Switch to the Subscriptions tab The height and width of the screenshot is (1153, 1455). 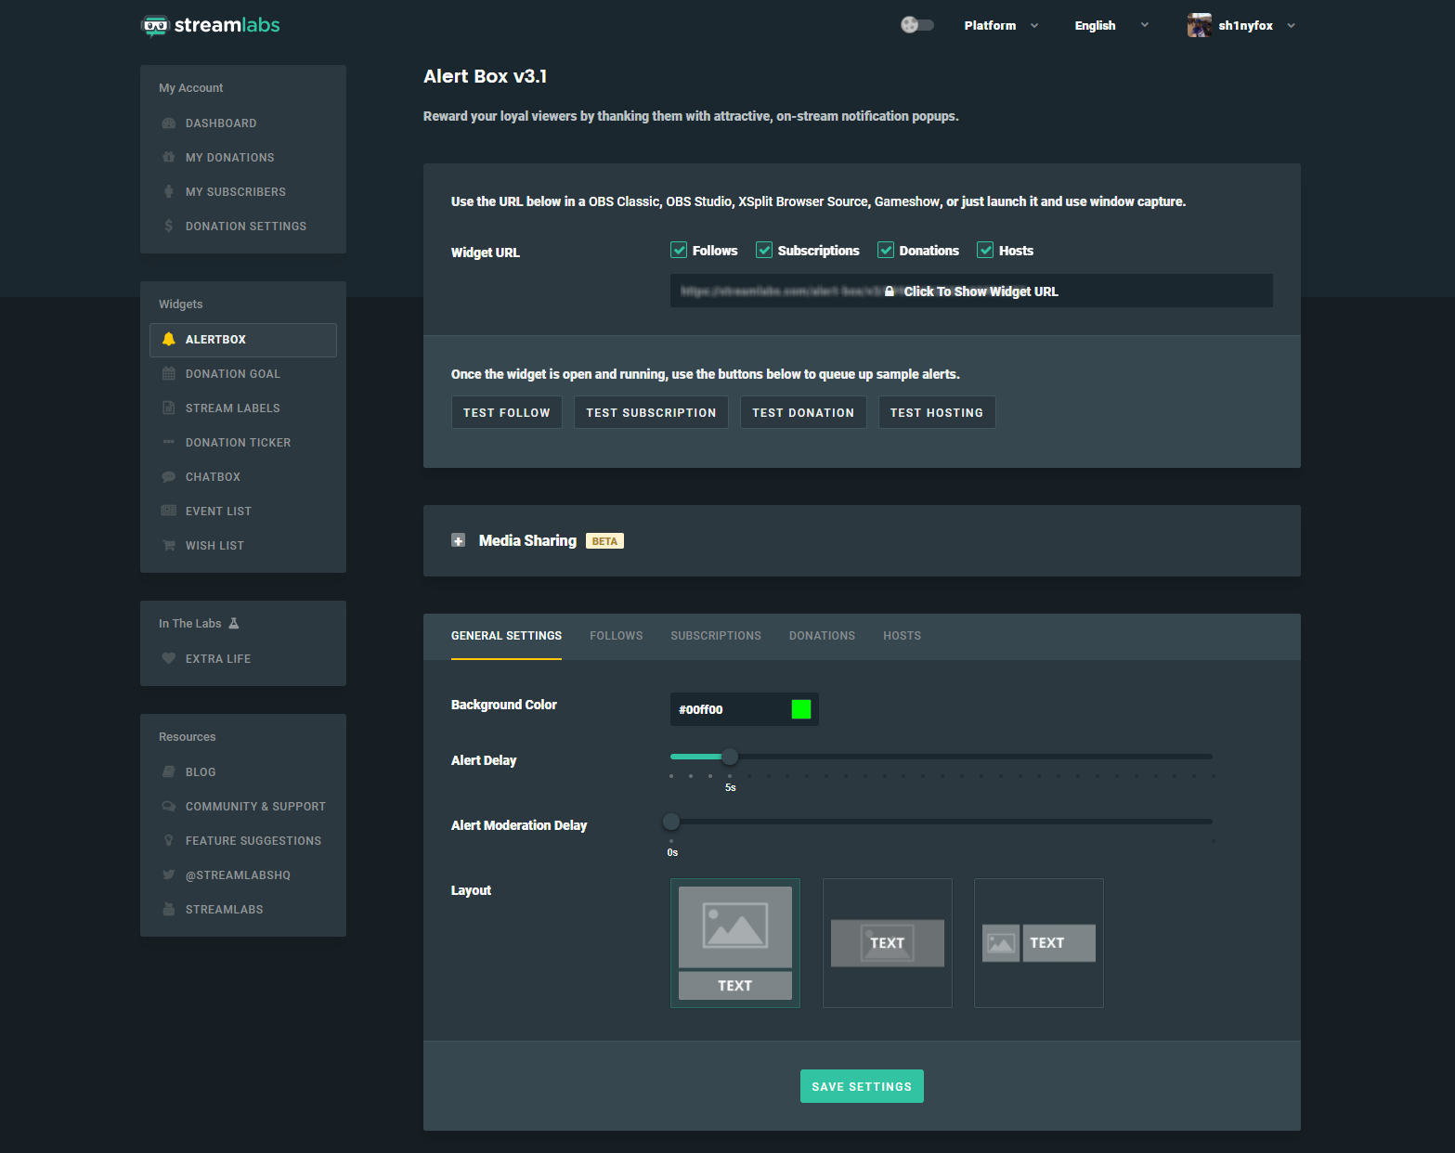716,636
